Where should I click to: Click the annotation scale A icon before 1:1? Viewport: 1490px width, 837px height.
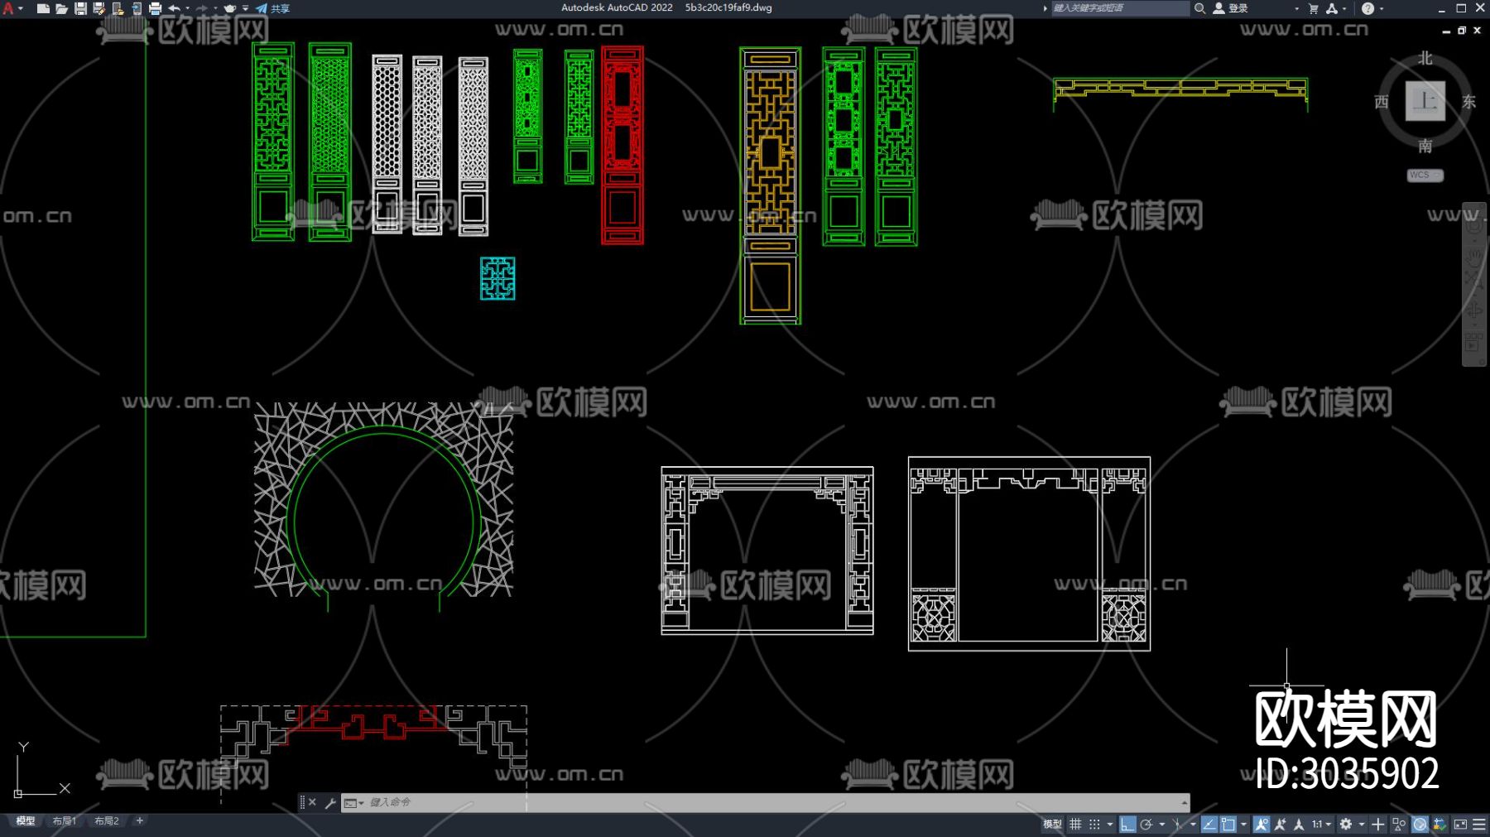(x=1299, y=825)
